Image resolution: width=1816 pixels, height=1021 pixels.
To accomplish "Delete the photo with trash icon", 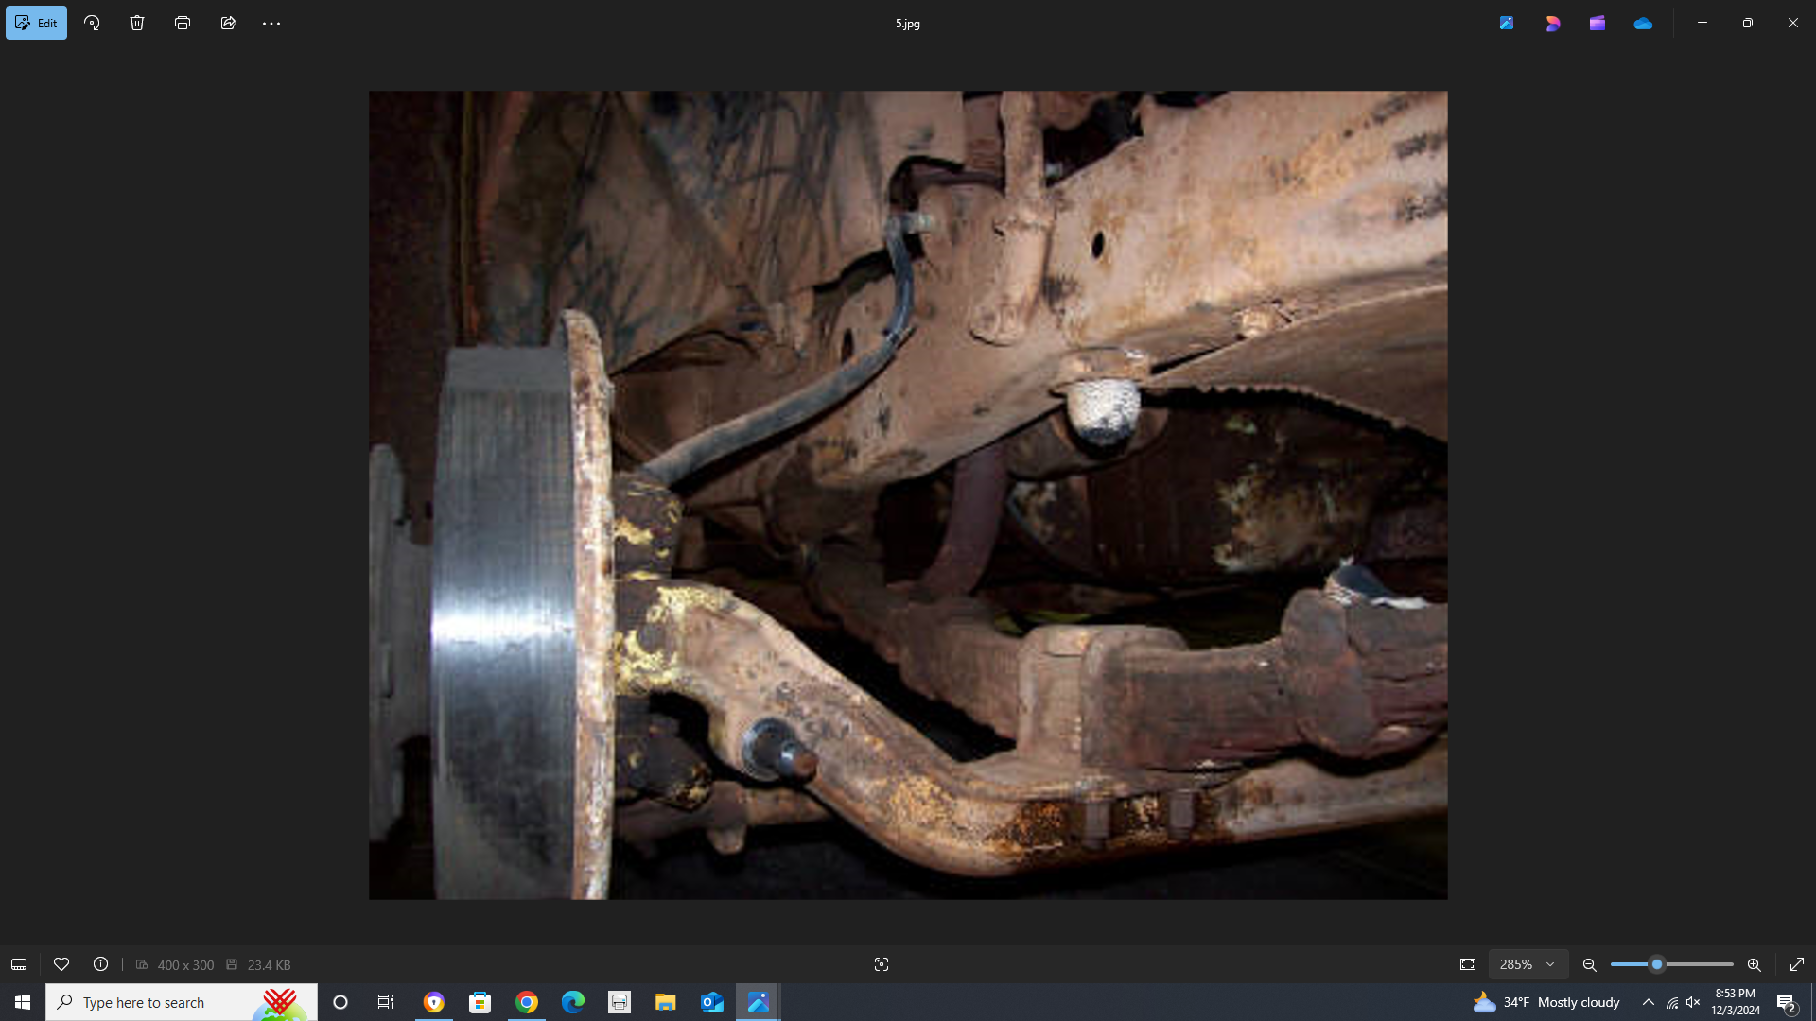I will click(137, 23).
